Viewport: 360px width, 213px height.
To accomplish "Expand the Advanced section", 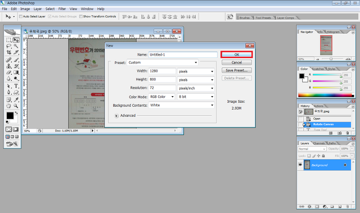I will tap(116, 116).
